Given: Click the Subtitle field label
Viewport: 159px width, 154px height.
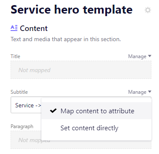Looking at the screenshot, I should point(19,92).
